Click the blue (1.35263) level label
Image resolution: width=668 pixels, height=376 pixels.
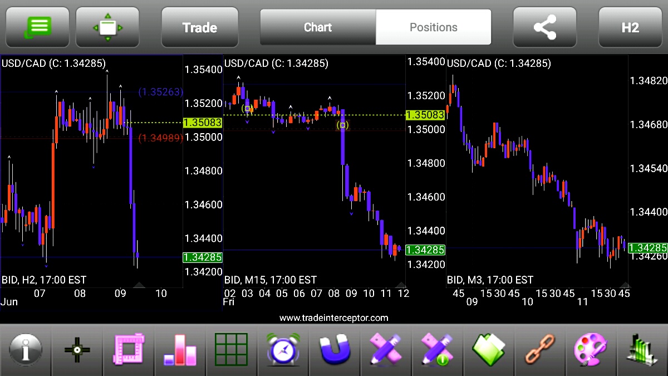(x=160, y=92)
